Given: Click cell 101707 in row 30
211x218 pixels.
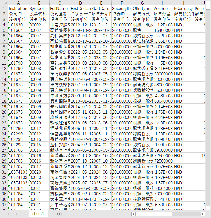Looking at the screenshot, I should tap(18, 166).
